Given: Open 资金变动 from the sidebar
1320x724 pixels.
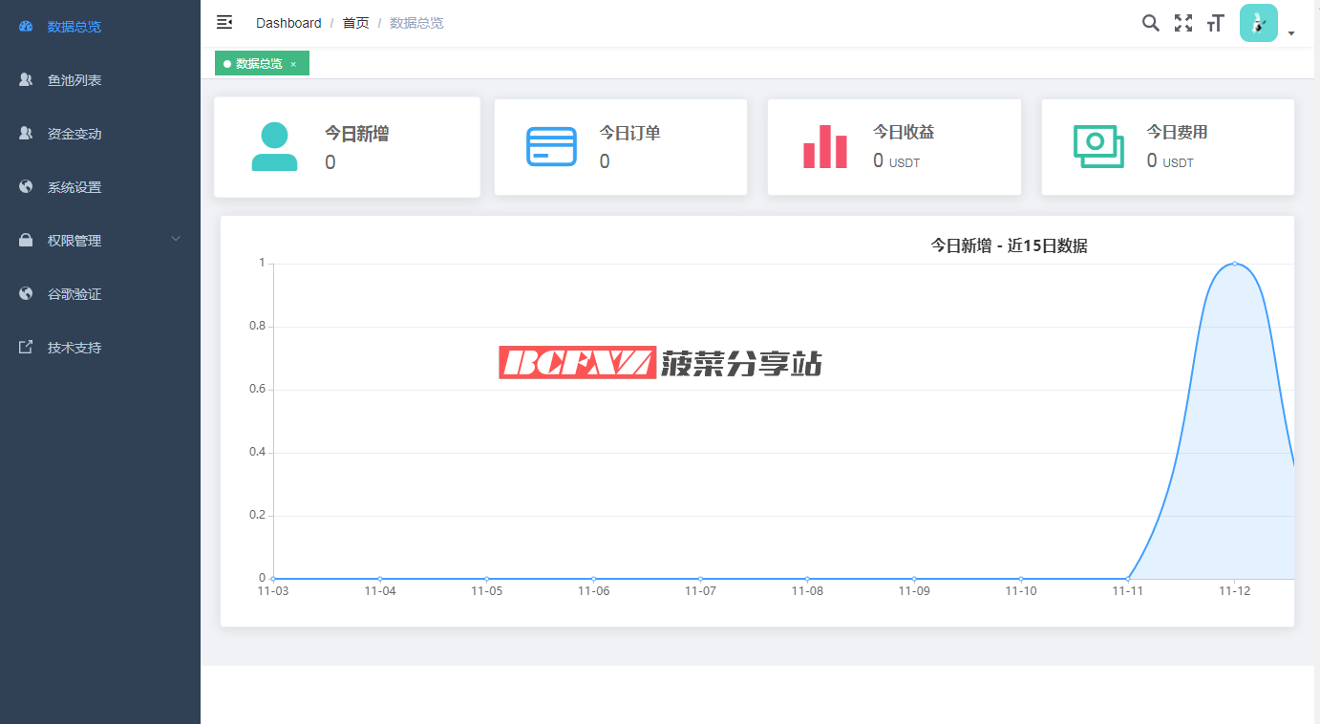Looking at the screenshot, I should pos(75,134).
